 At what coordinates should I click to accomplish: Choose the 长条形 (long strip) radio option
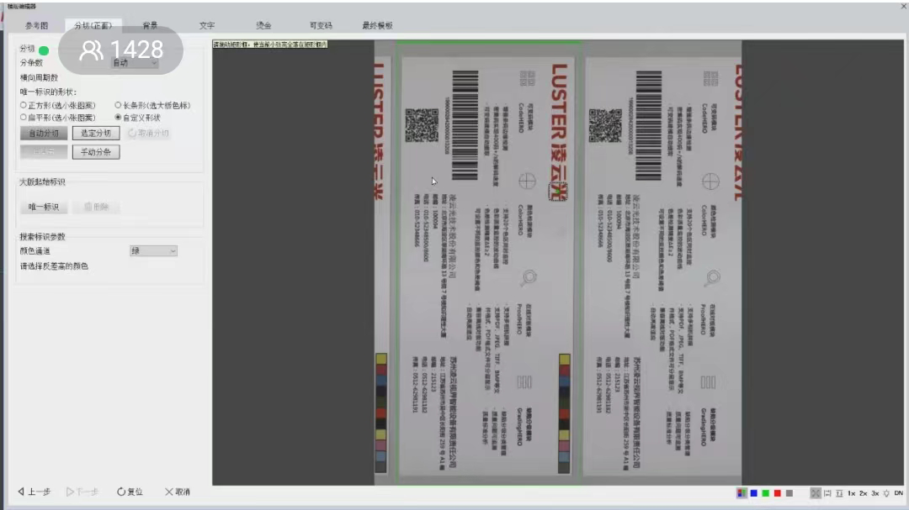(x=118, y=105)
